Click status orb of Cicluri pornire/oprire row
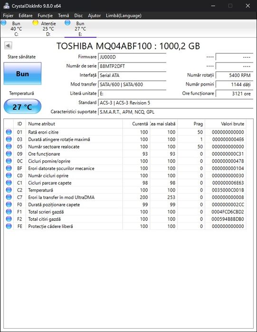Image resolution: width=257 pixels, height=332 pixels. pyautogui.click(x=9, y=161)
